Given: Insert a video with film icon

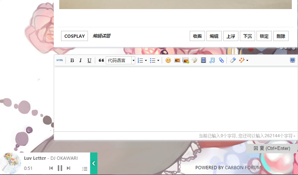Looking at the screenshot, I should pos(204,60).
